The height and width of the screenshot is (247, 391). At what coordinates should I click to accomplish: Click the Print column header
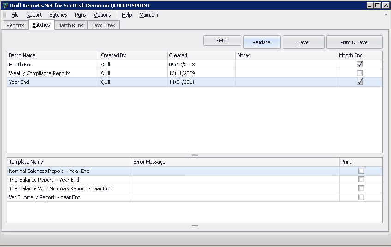(361, 162)
